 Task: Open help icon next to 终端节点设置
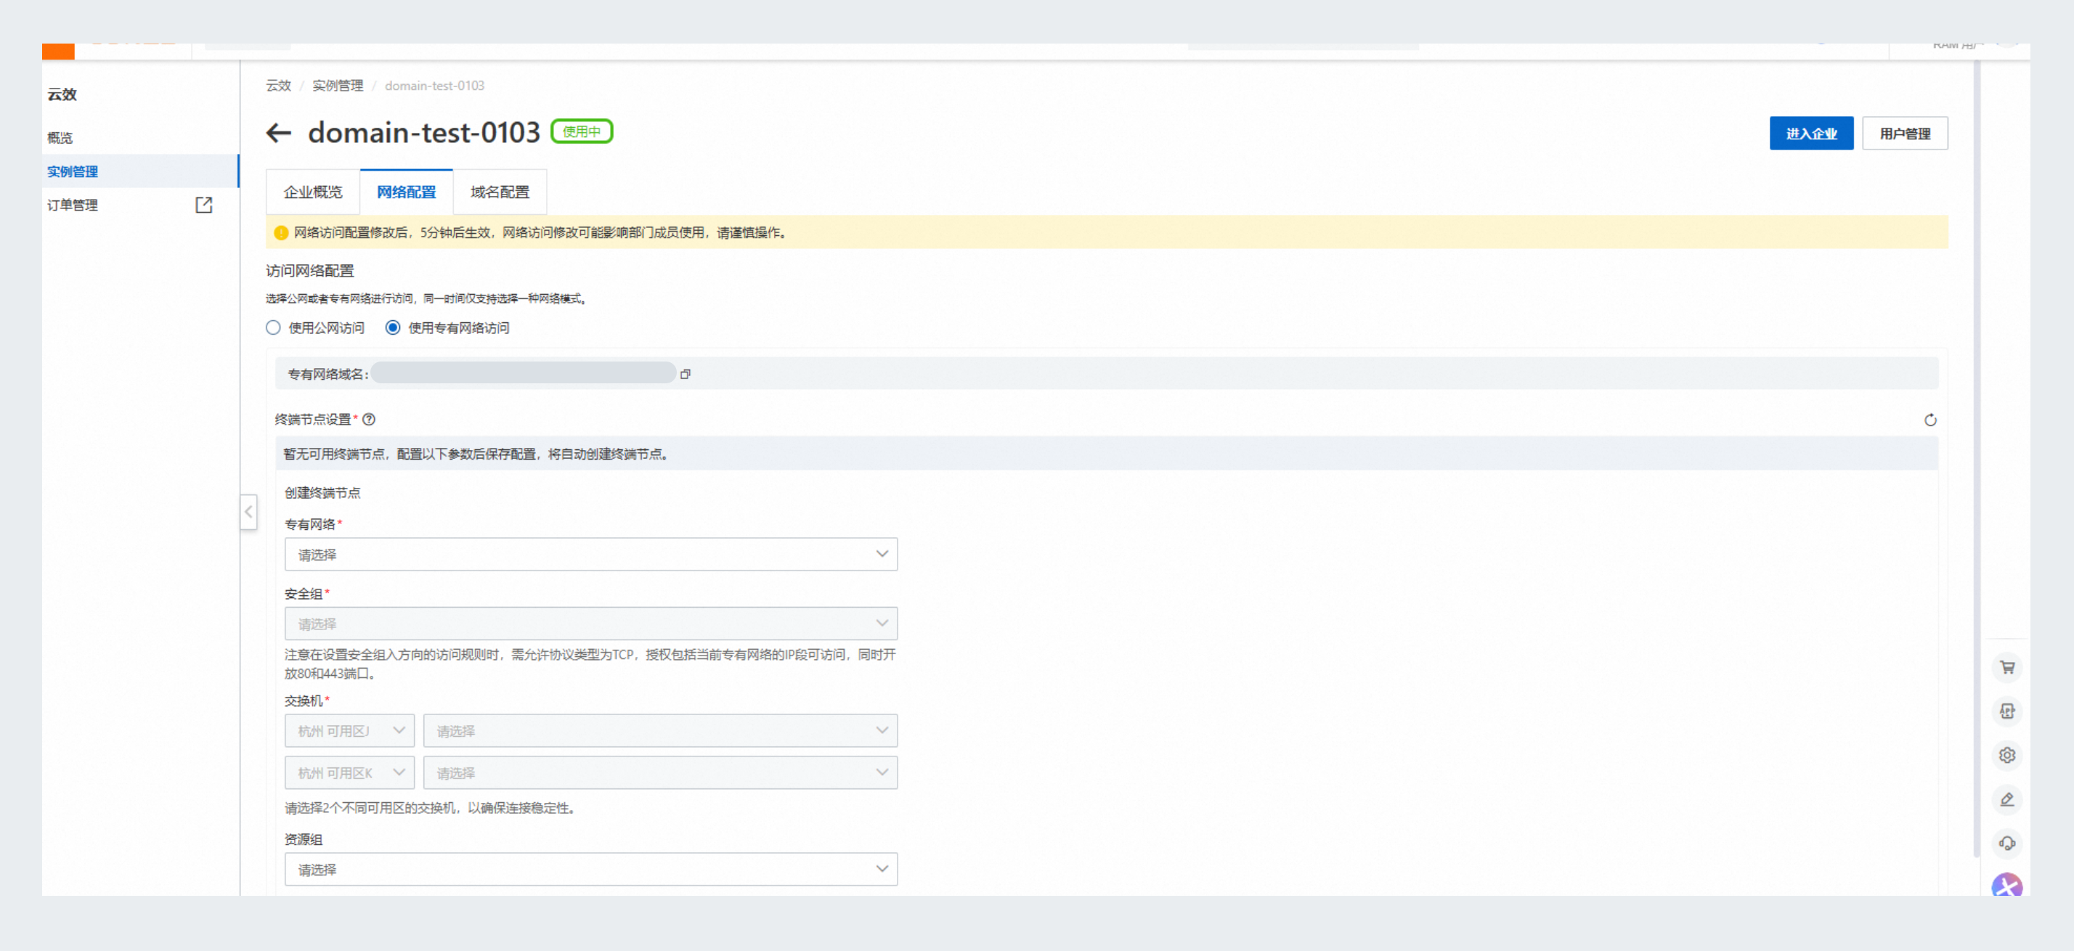coord(369,419)
